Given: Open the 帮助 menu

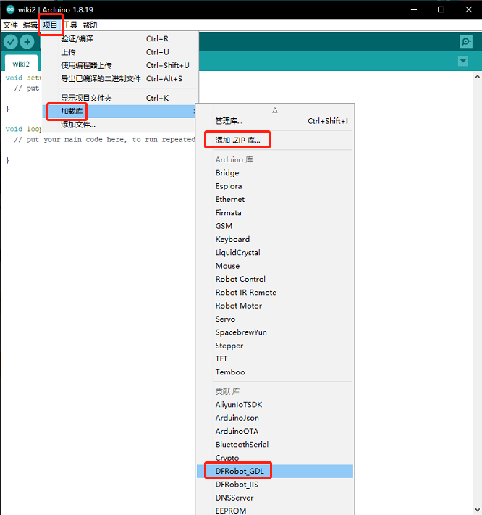Looking at the screenshot, I should tap(90, 25).
